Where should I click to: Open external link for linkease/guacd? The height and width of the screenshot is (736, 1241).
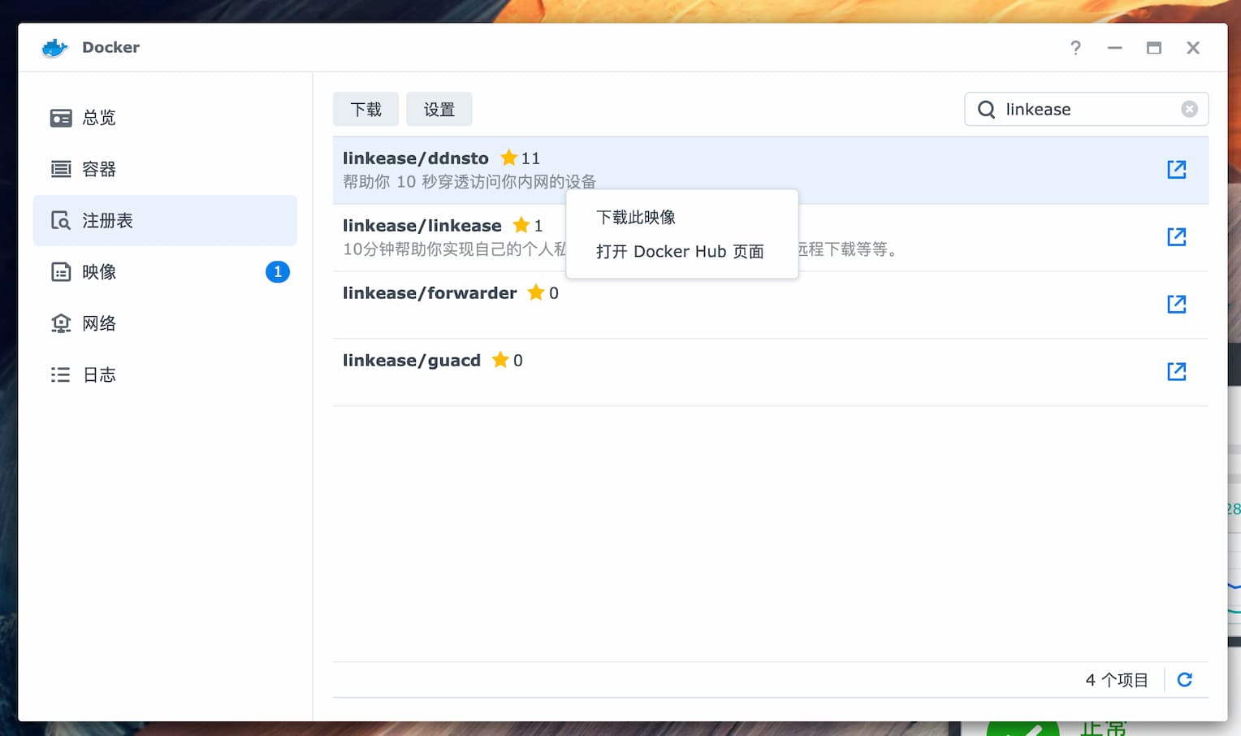tap(1177, 371)
